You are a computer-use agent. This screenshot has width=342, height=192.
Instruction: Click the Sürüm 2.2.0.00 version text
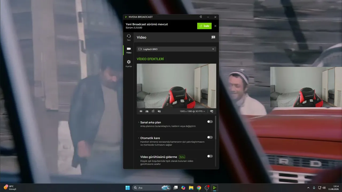pyautogui.click(x=134, y=28)
